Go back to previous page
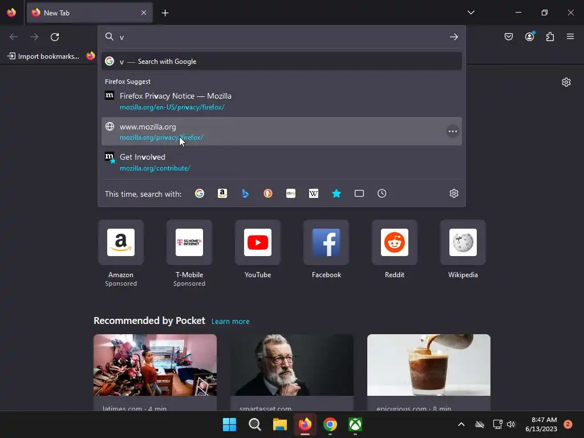Screen dimensions: 584x438 click(x=14, y=37)
